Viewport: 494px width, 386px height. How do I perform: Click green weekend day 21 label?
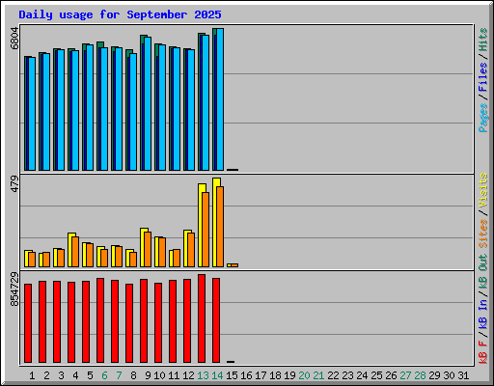(318, 375)
